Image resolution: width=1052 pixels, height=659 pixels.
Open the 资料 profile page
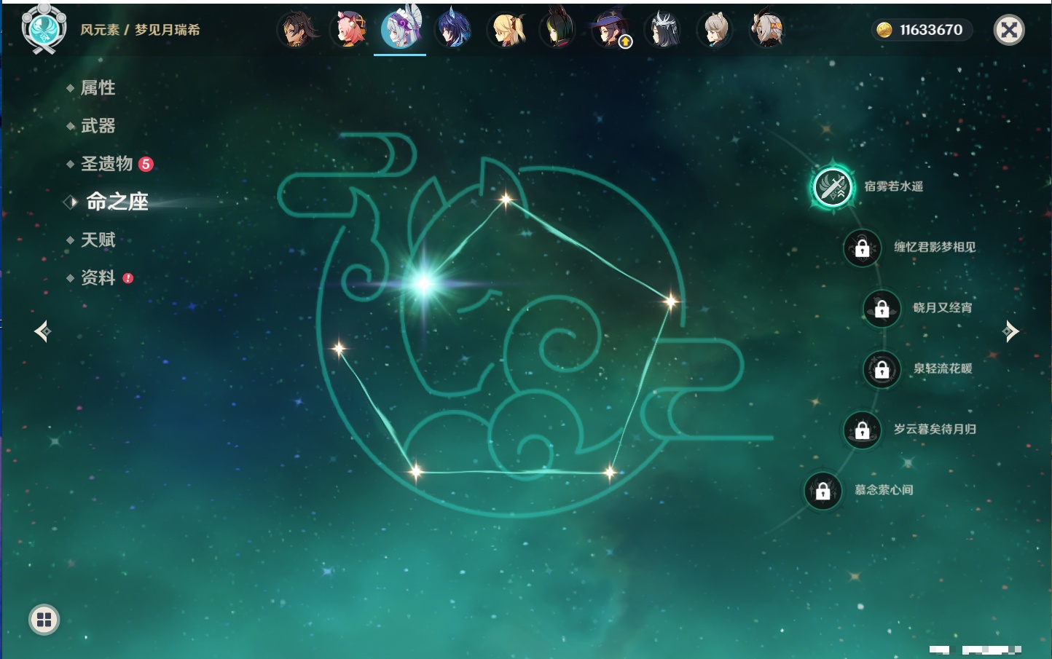[98, 277]
